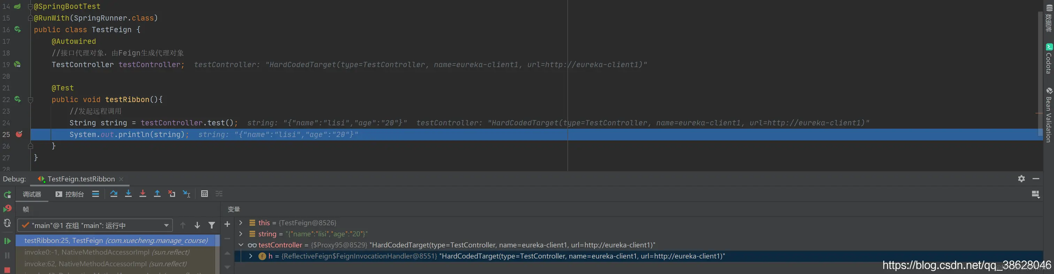Select the testRibbon:25, TestFeign frame
Viewport: 1054px width, 274px height.
pos(115,241)
